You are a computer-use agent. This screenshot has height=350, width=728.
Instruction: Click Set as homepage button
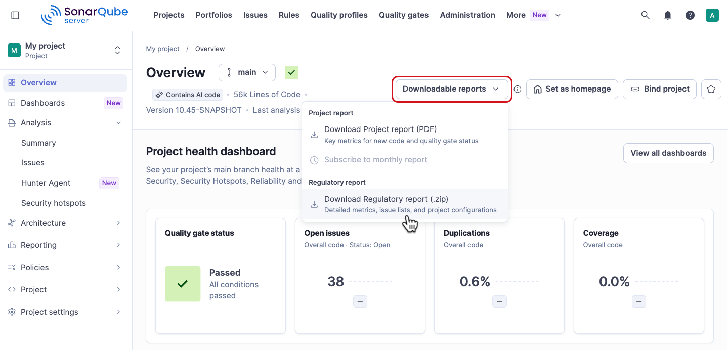click(572, 89)
